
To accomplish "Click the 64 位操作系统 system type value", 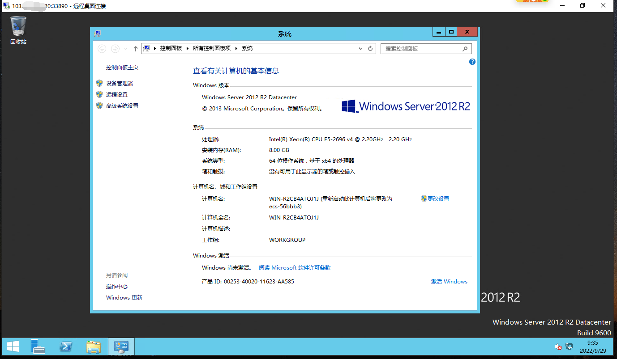I will coord(312,161).
